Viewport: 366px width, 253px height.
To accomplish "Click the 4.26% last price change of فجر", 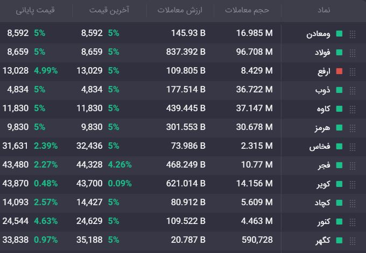I will tap(119, 165).
